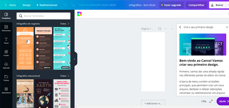
Task: Select the orange Restaurant infographic template
Action: pyautogui.click(x=25, y=48)
